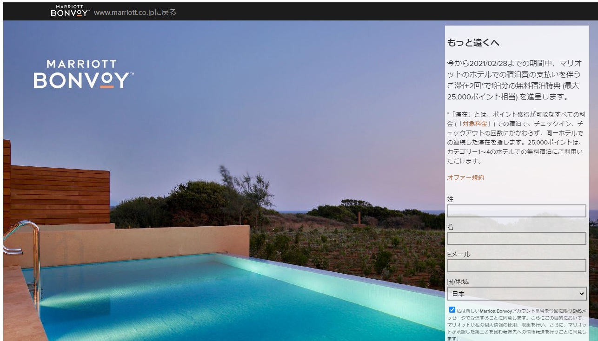The height and width of the screenshot is (341, 598).
Task: Focus the 姓 input field
Action: 517,211
